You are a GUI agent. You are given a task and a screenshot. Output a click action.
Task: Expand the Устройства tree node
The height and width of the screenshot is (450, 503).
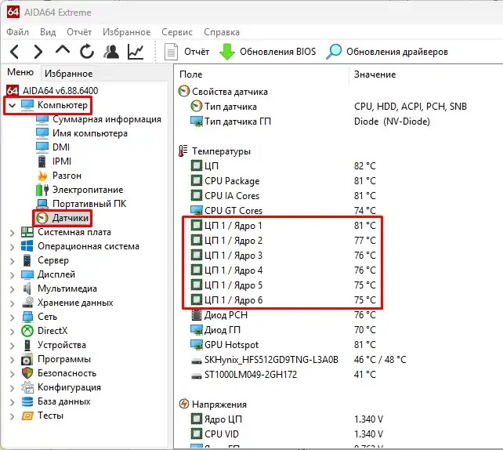tap(13, 346)
